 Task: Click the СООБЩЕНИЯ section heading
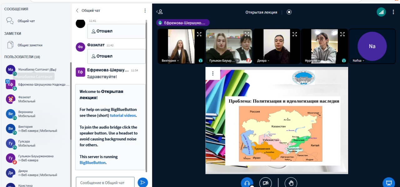pyautogui.click(x=16, y=9)
